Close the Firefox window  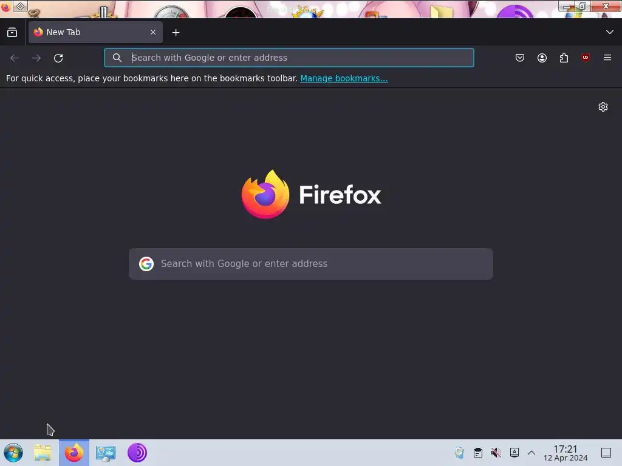point(606,6)
